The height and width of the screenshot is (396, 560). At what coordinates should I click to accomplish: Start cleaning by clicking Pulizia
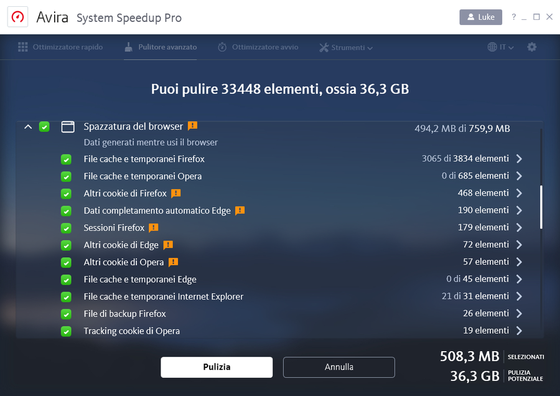[216, 367]
